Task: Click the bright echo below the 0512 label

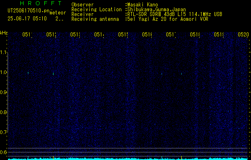Action: tap(53, 74)
